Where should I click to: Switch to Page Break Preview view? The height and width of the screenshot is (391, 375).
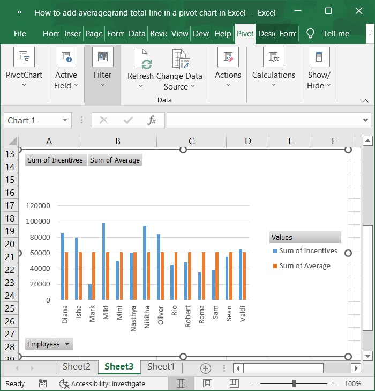pyautogui.click(x=234, y=383)
